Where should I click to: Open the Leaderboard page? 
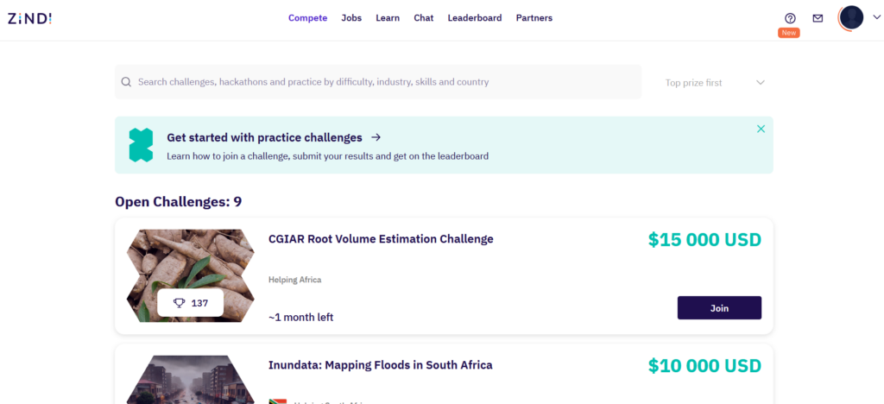click(474, 18)
